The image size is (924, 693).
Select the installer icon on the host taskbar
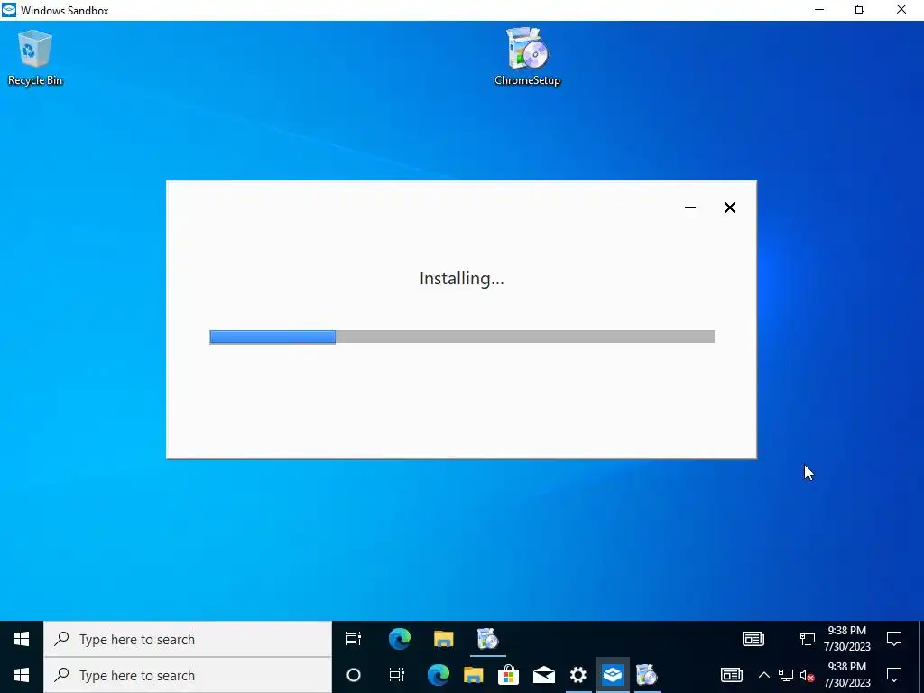[x=646, y=675]
